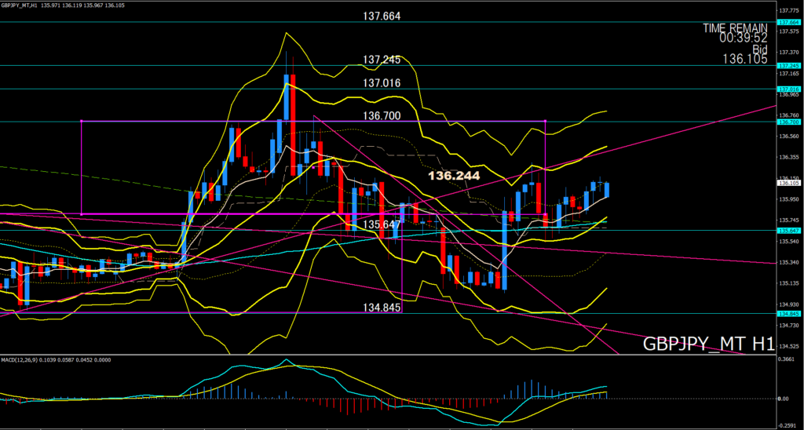Click 0.3661 on the MACD axis

tap(788, 359)
